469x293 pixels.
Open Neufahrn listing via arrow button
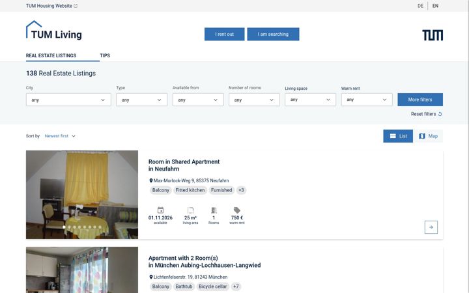(431, 227)
